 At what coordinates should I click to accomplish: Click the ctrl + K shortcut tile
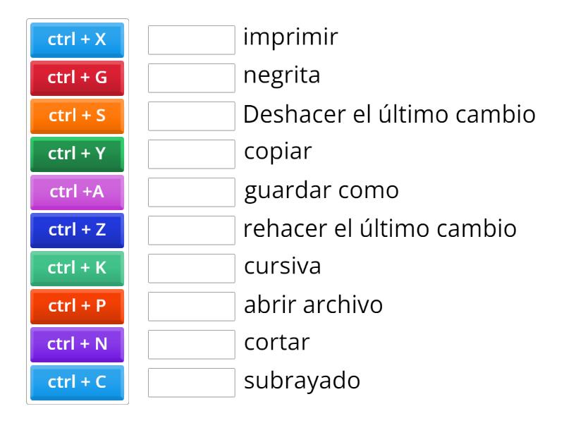[x=76, y=269]
